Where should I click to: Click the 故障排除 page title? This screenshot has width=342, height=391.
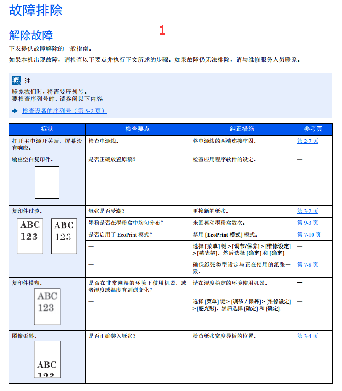[x=35, y=10]
